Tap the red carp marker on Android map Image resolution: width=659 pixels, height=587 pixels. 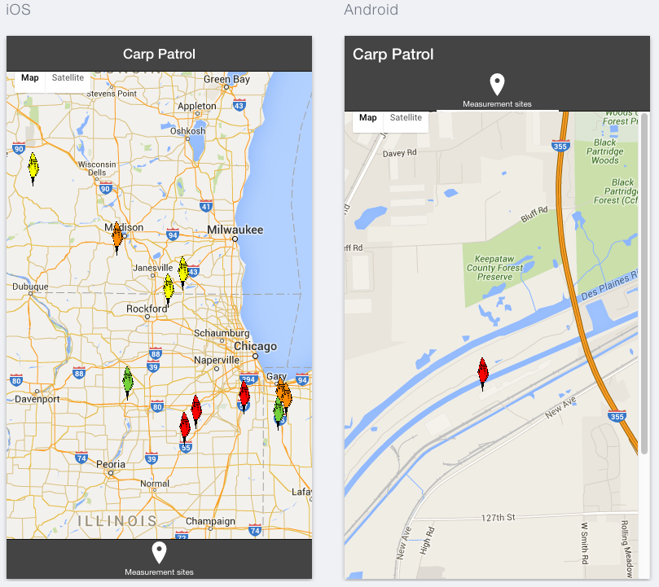[483, 374]
